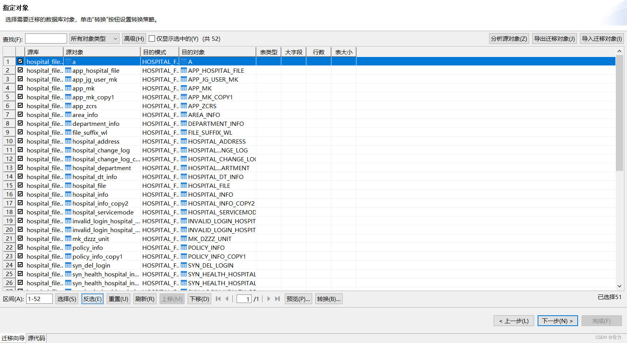Click the table icon for DEPARTMENT_INFO target
The height and width of the screenshot is (343, 627).
click(184, 124)
